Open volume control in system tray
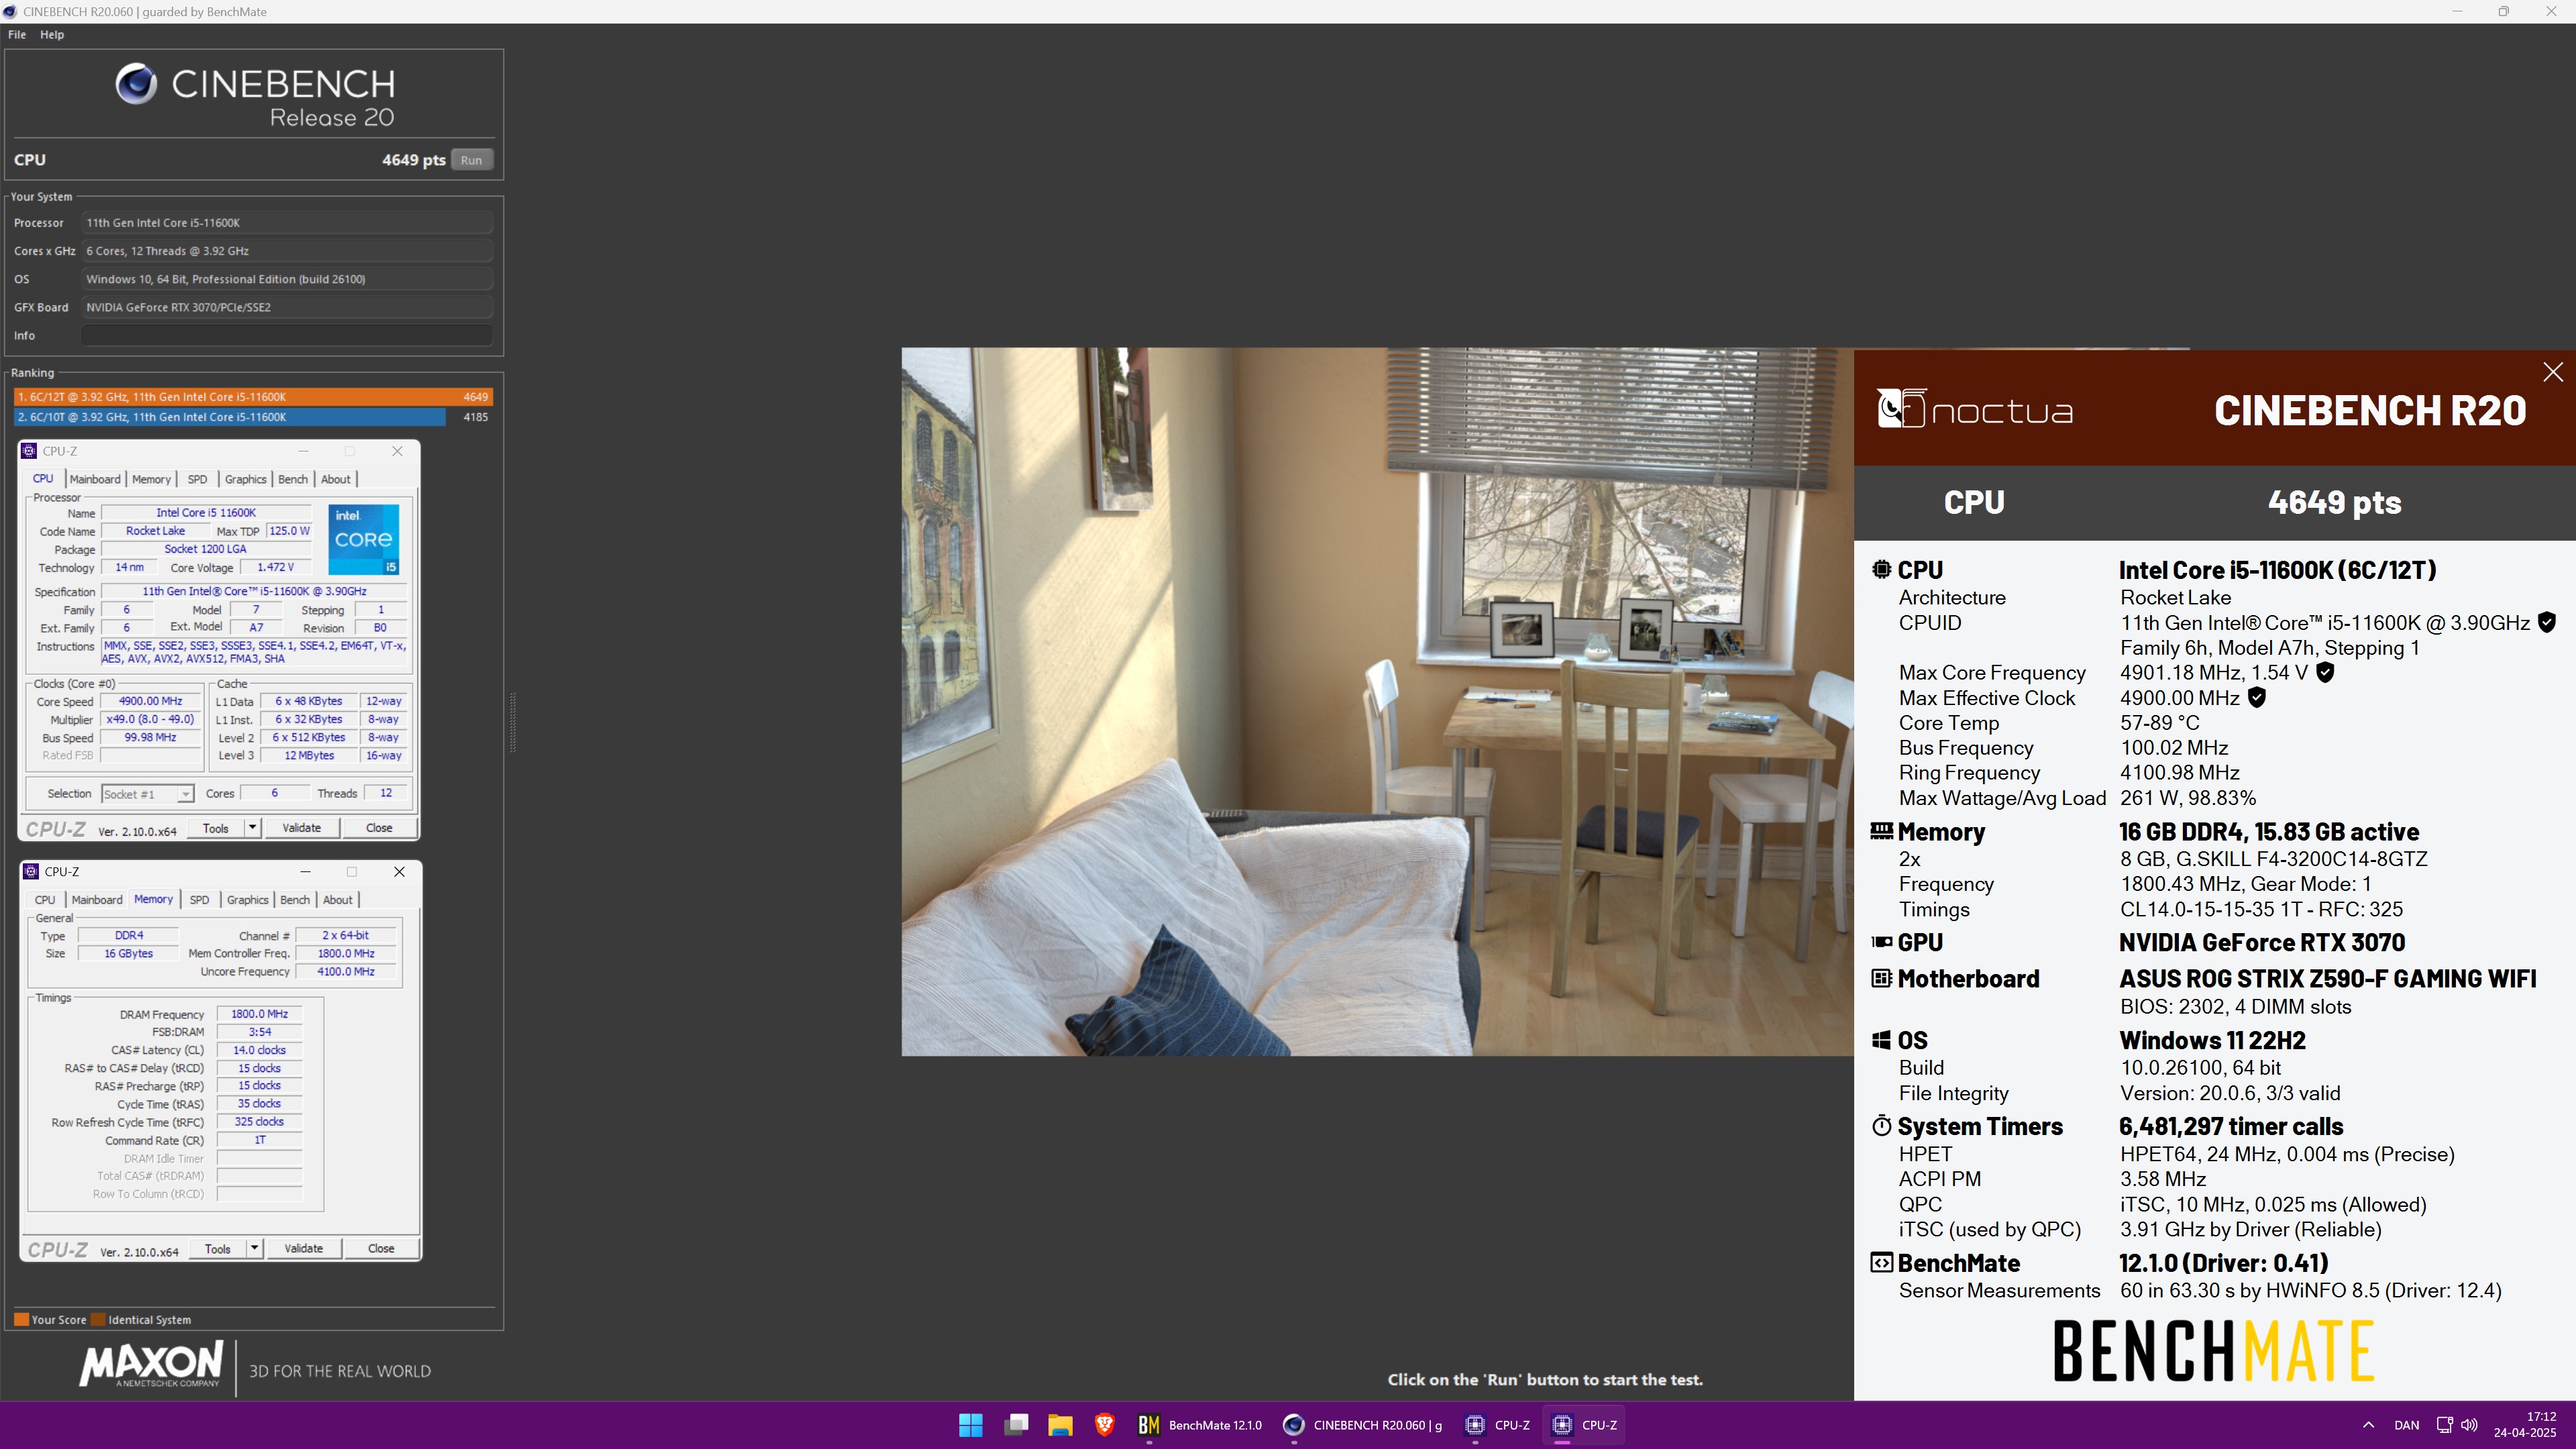Viewport: 2576px width, 1449px height. coord(2469,1425)
